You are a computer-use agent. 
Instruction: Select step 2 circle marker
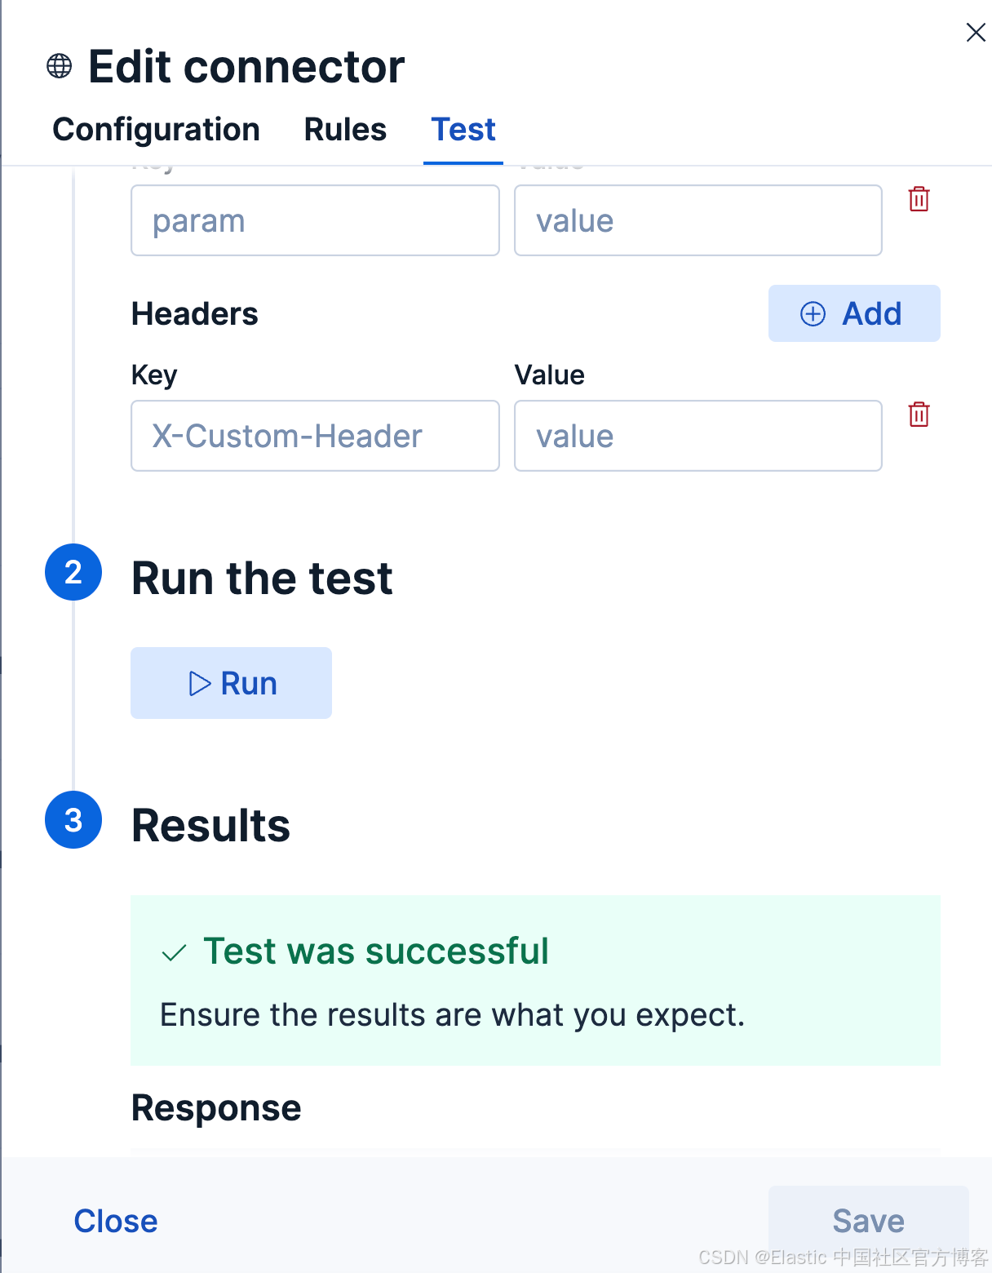point(73,572)
